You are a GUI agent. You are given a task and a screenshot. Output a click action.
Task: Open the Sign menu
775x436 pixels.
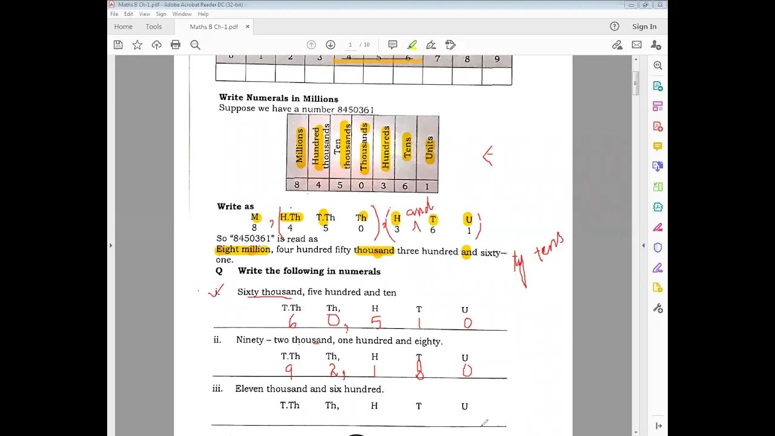161,14
